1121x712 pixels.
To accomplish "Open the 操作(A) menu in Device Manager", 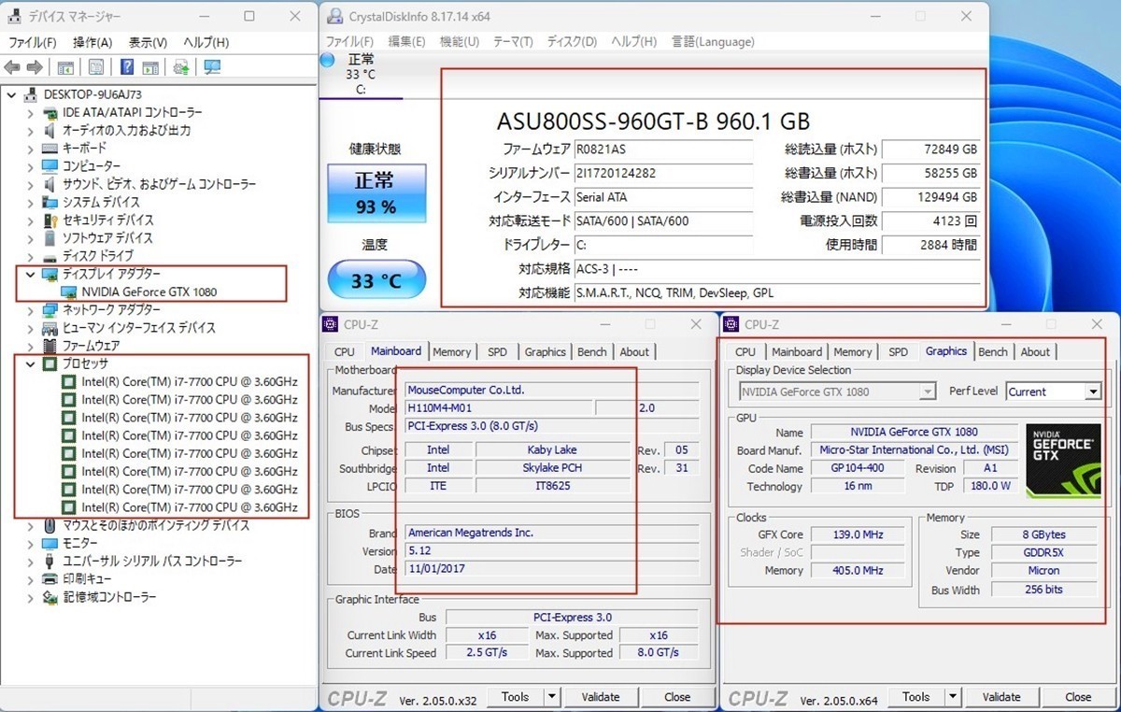I will (92, 42).
